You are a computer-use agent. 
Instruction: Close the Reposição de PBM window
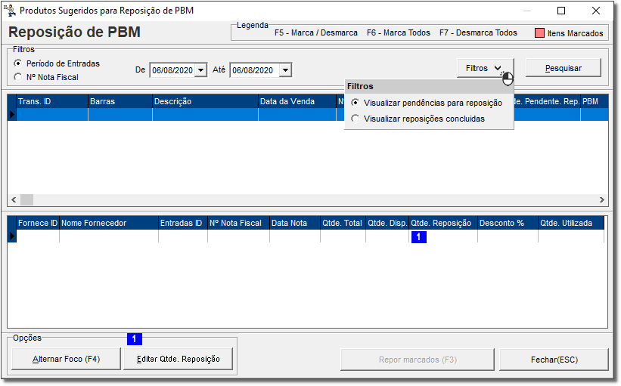click(x=596, y=11)
